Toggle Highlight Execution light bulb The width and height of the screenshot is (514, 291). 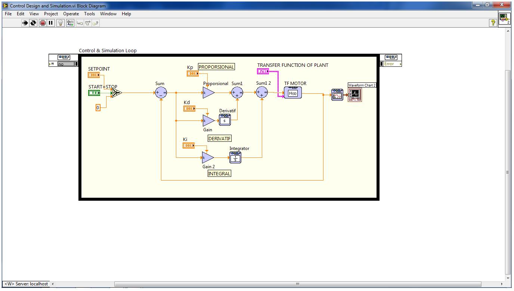tap(61, 23)
